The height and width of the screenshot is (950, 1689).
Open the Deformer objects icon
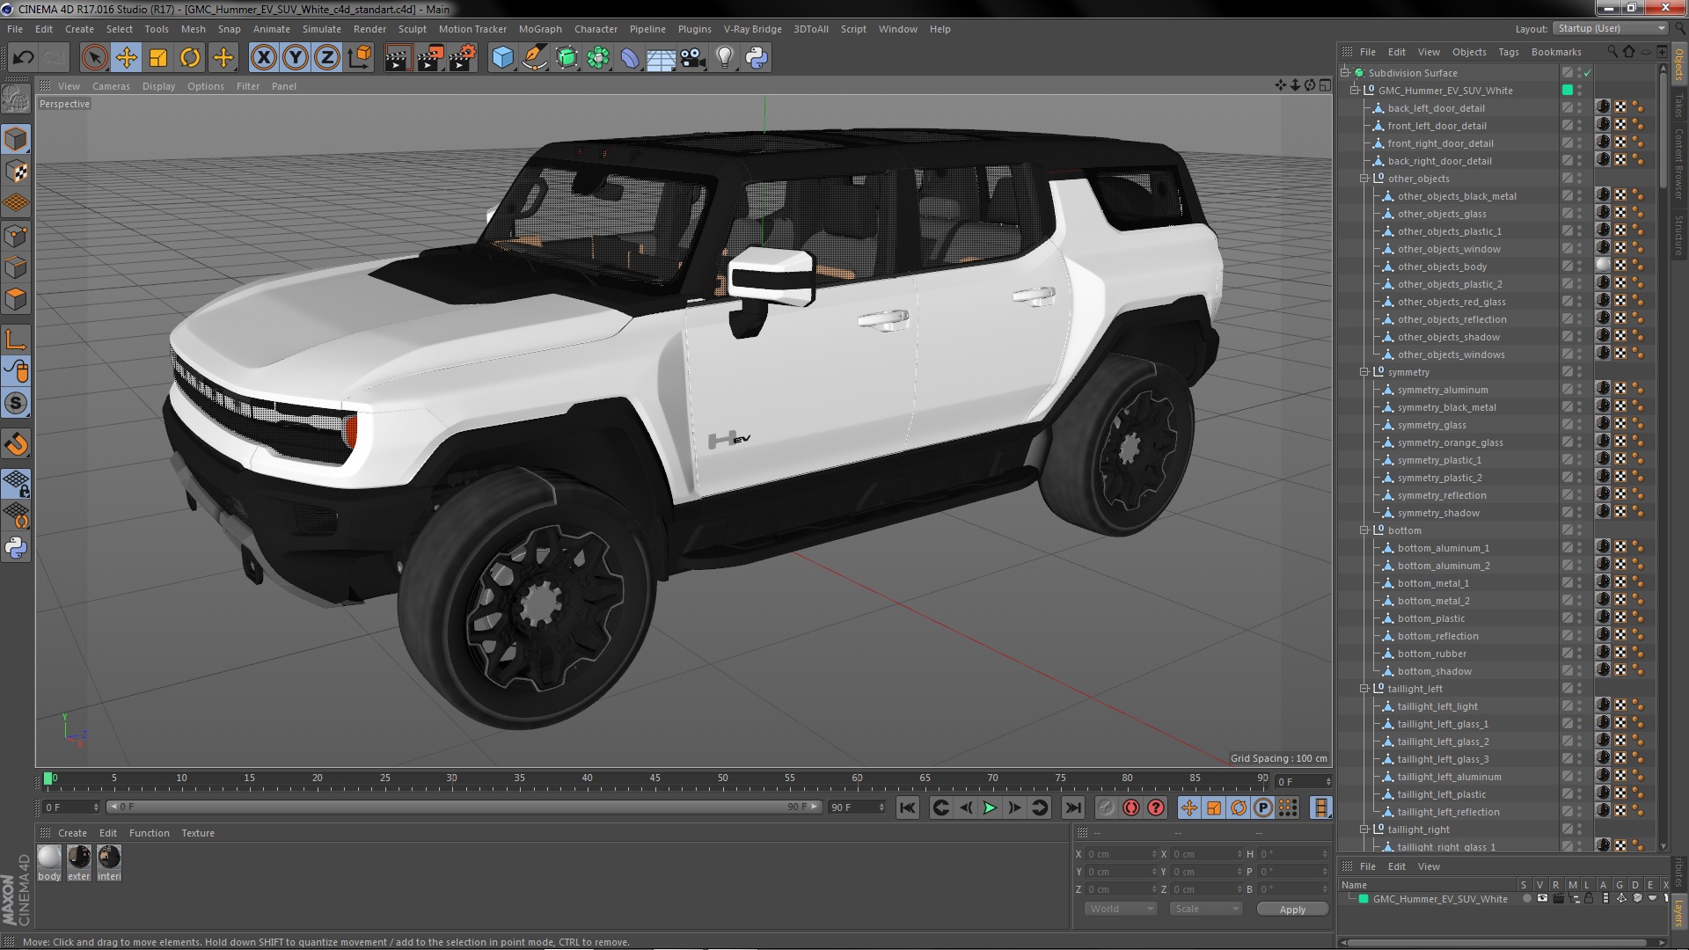[630, 58]
